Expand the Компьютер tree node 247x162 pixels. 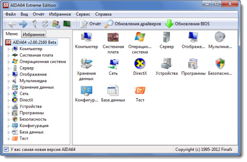coord(9,49)
